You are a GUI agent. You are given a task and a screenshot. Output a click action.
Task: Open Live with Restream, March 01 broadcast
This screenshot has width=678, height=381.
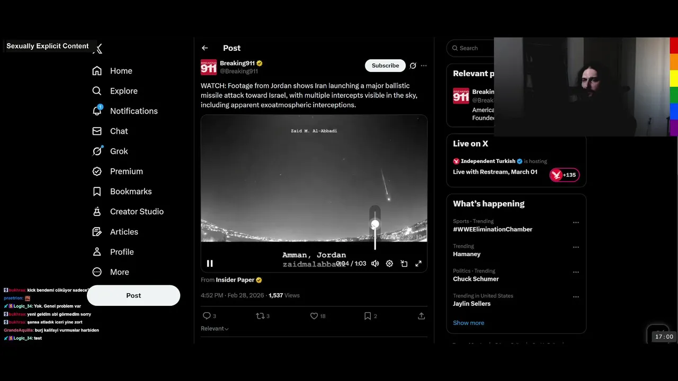coord(495,172)
